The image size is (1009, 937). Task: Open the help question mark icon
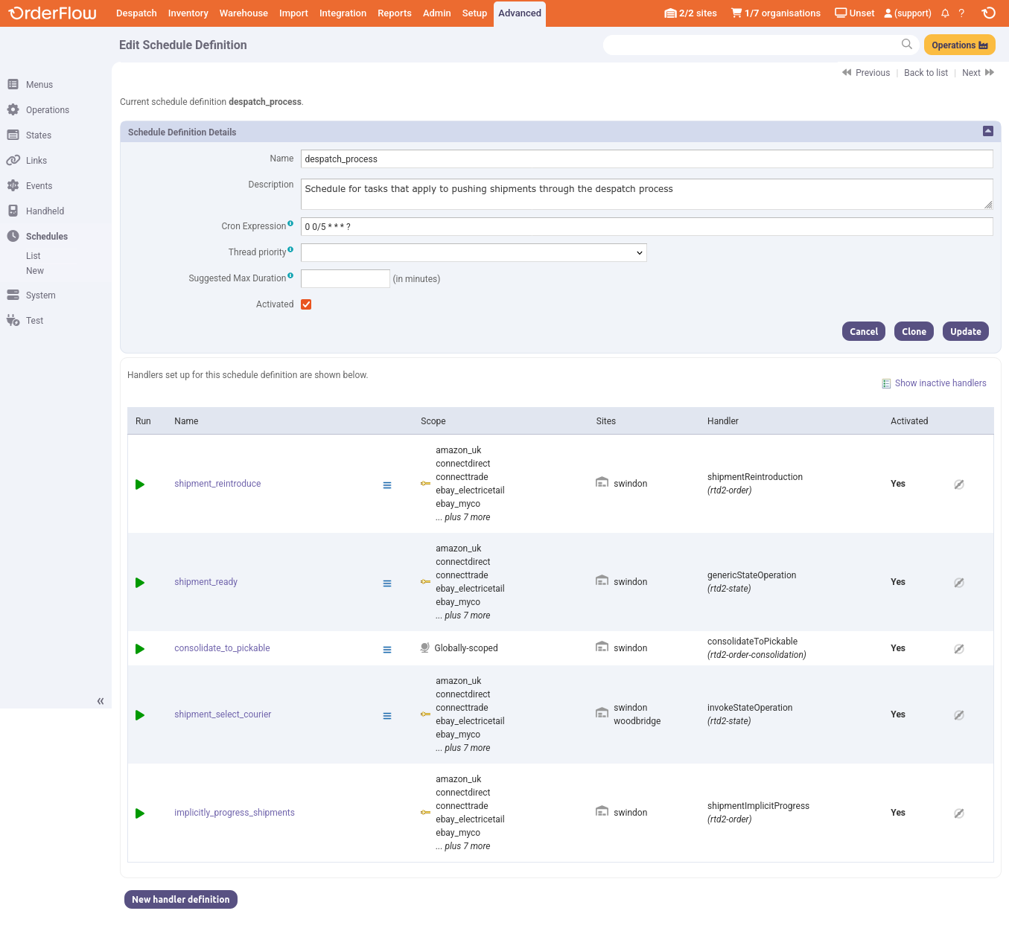tap(961, 13)
